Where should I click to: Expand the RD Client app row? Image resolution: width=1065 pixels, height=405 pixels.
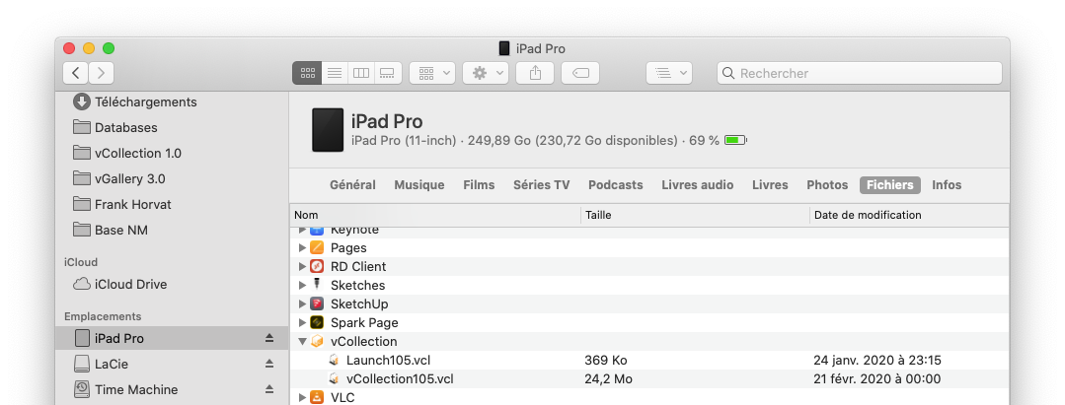302,267
